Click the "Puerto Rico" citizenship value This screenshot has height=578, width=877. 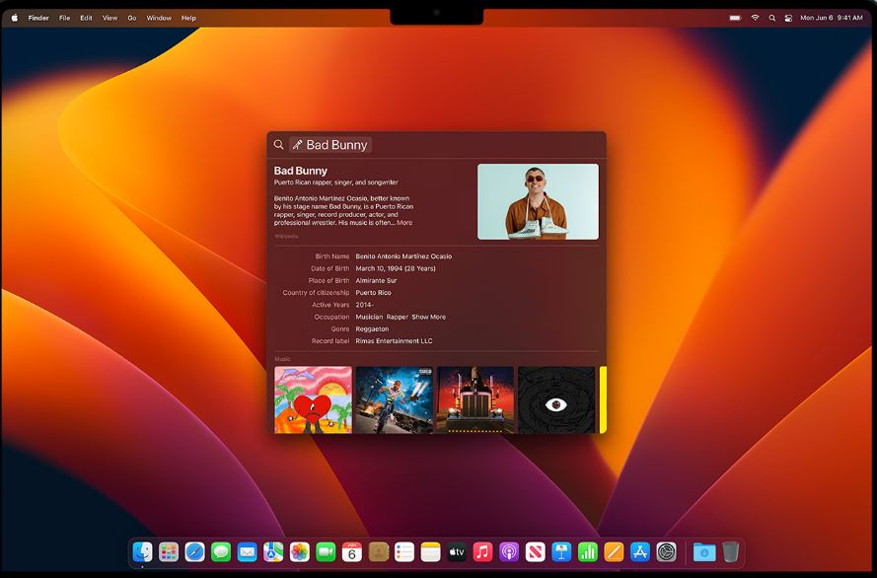coord(374,293)
